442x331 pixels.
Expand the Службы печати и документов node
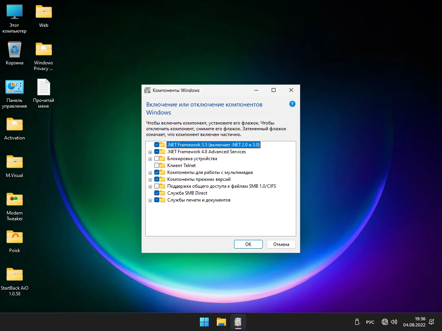click(150, 200)
